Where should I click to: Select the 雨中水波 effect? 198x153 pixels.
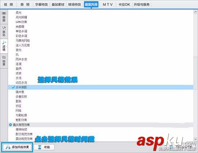(21, 59)
